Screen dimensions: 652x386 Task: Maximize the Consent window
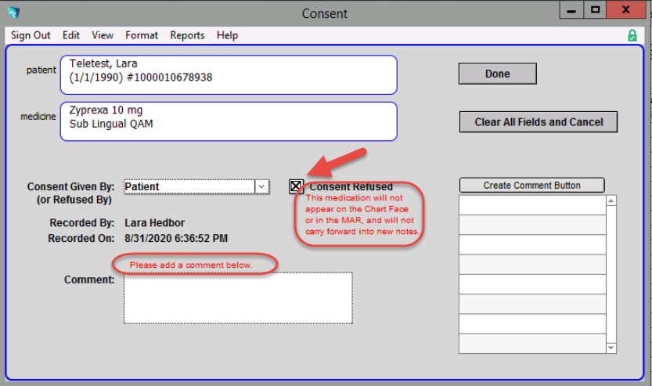coord(596,11)
